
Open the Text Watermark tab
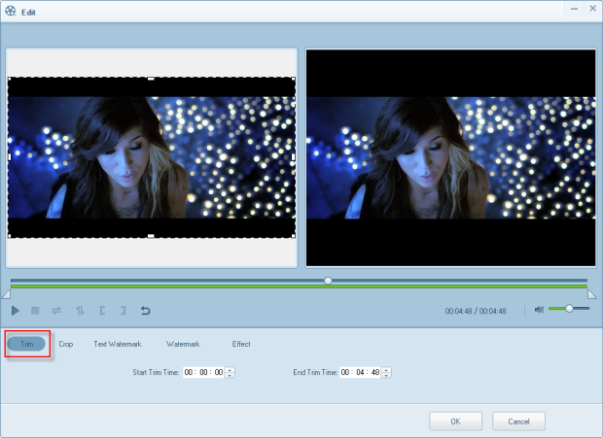click(x=118, y=344)
